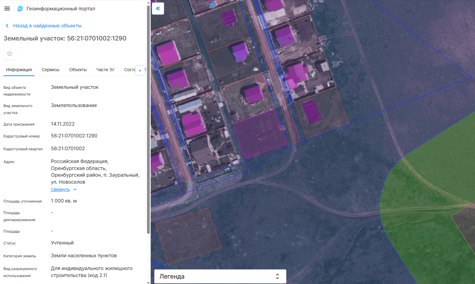The image size is (475, 284).
Task: Click the chevron beside Свернуть
Action: pos(75,189)
